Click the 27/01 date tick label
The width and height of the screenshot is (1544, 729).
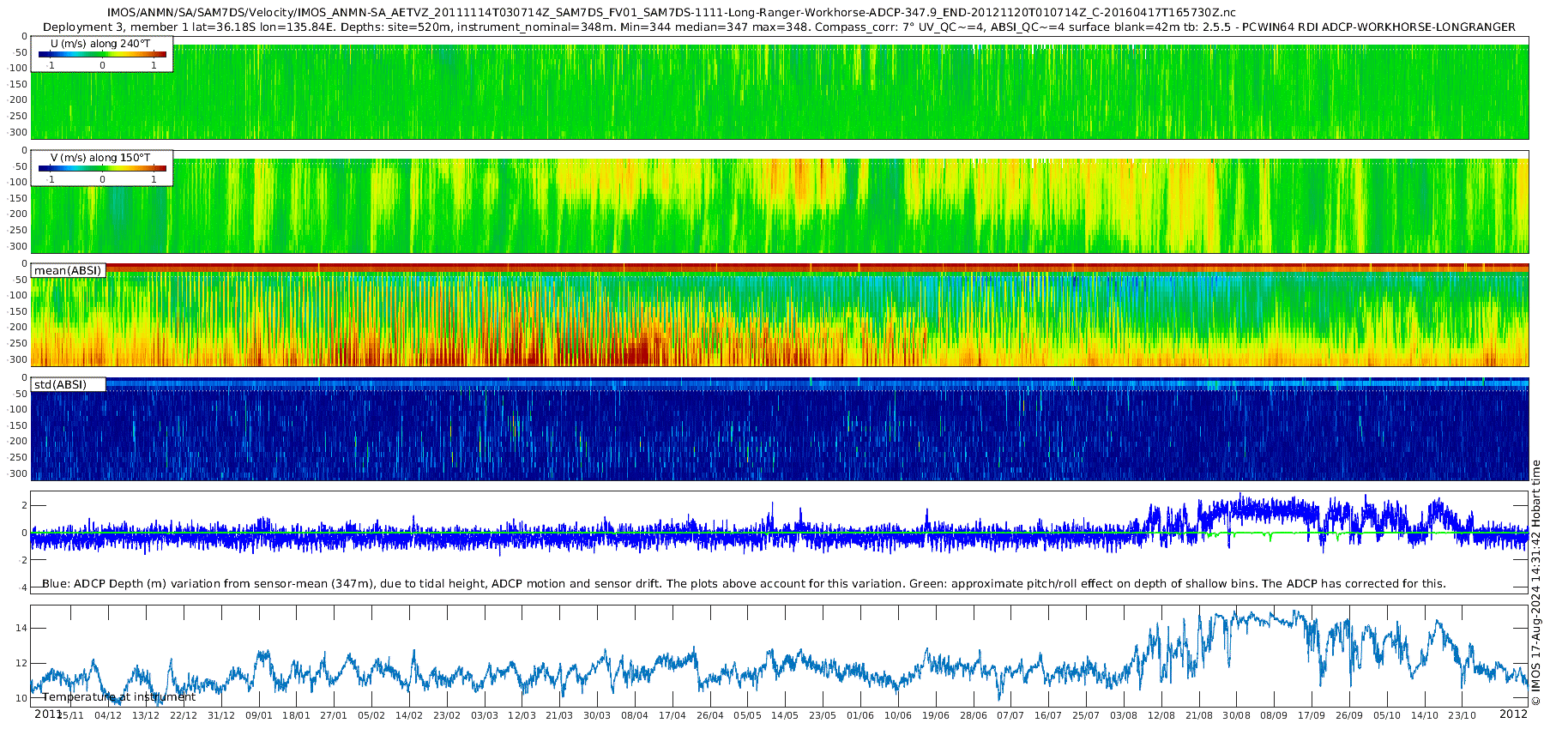coord(334,715)
